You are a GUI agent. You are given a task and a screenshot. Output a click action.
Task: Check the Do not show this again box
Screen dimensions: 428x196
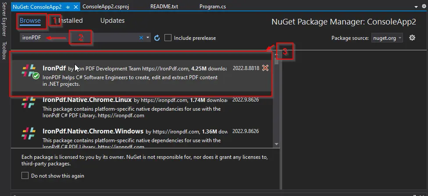[x=25, y=175]
